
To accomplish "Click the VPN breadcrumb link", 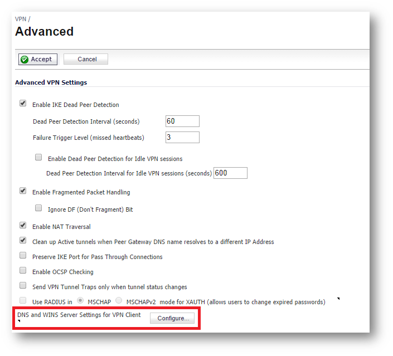I will coord(21,19).
